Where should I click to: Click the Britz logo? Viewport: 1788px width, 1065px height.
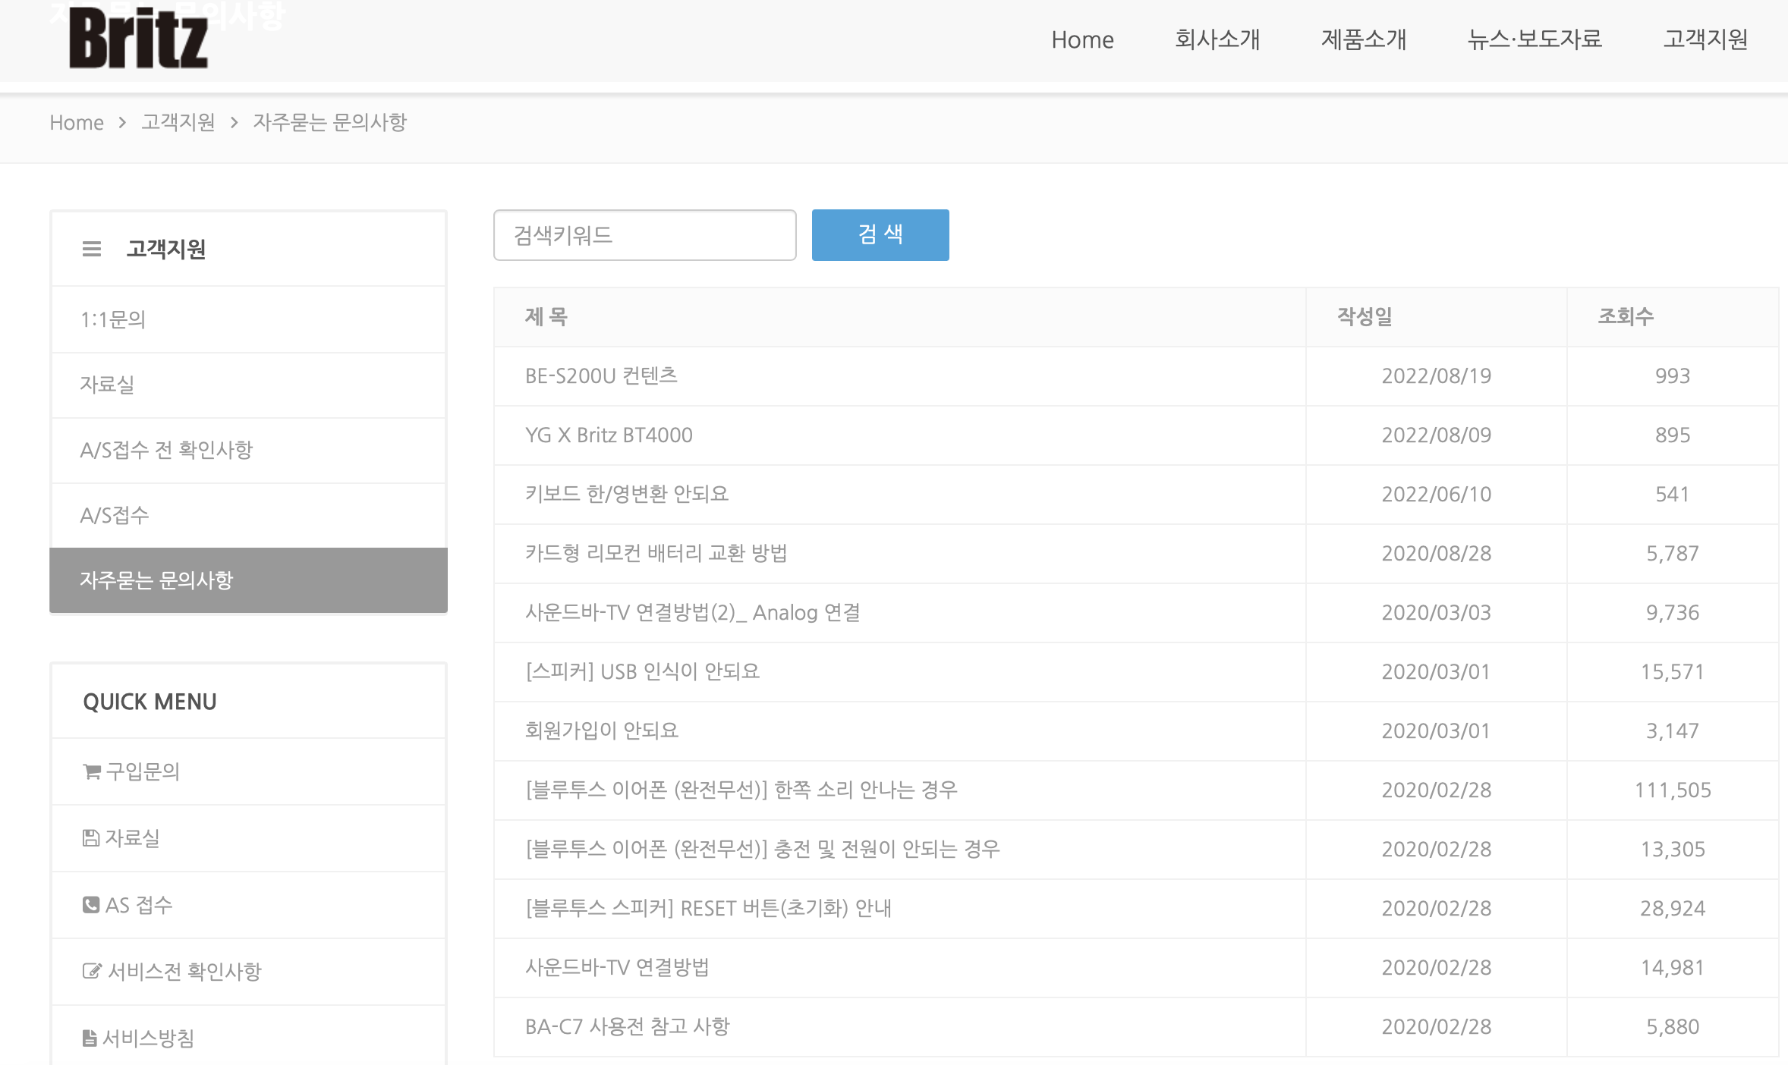point(138,39)
